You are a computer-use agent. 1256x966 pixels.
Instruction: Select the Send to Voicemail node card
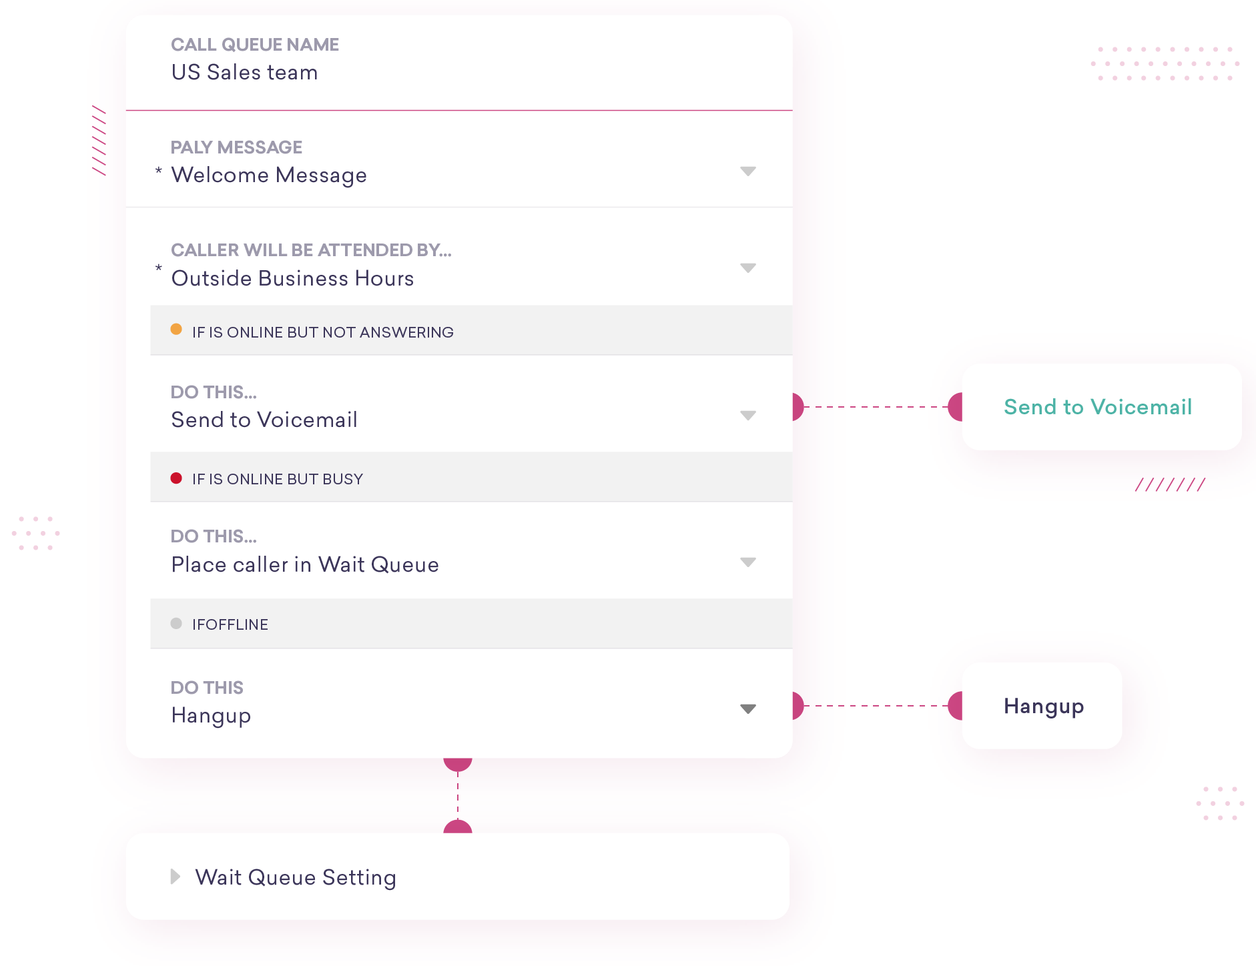1098,407
